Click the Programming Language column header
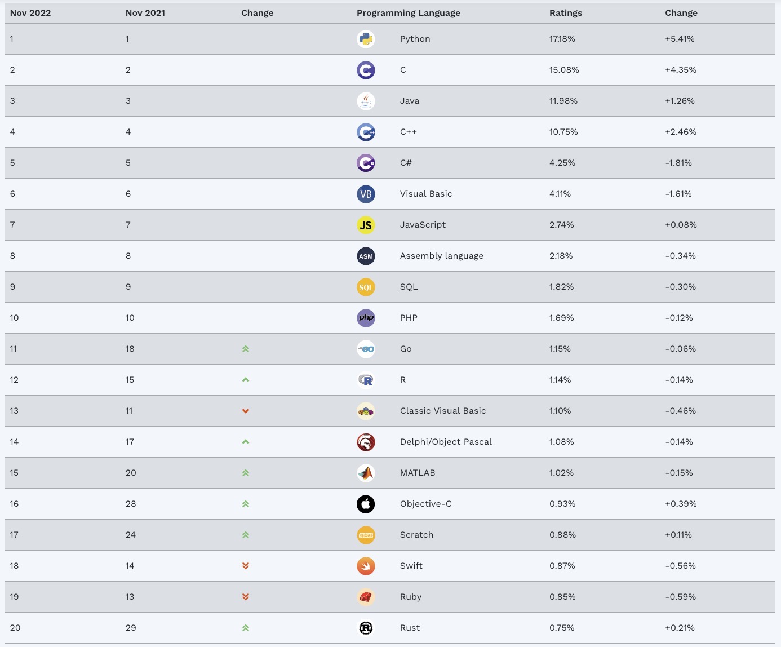The height and width of the screenshot is (647, 781). point(409,13)
